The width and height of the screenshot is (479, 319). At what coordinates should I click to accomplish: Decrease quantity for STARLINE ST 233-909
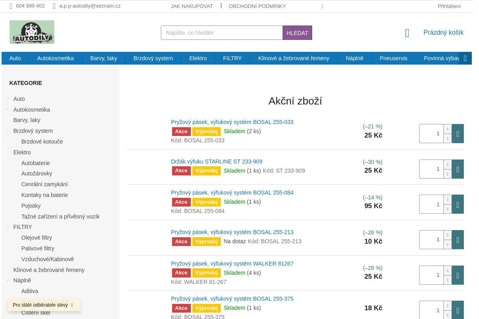point(447,174)
